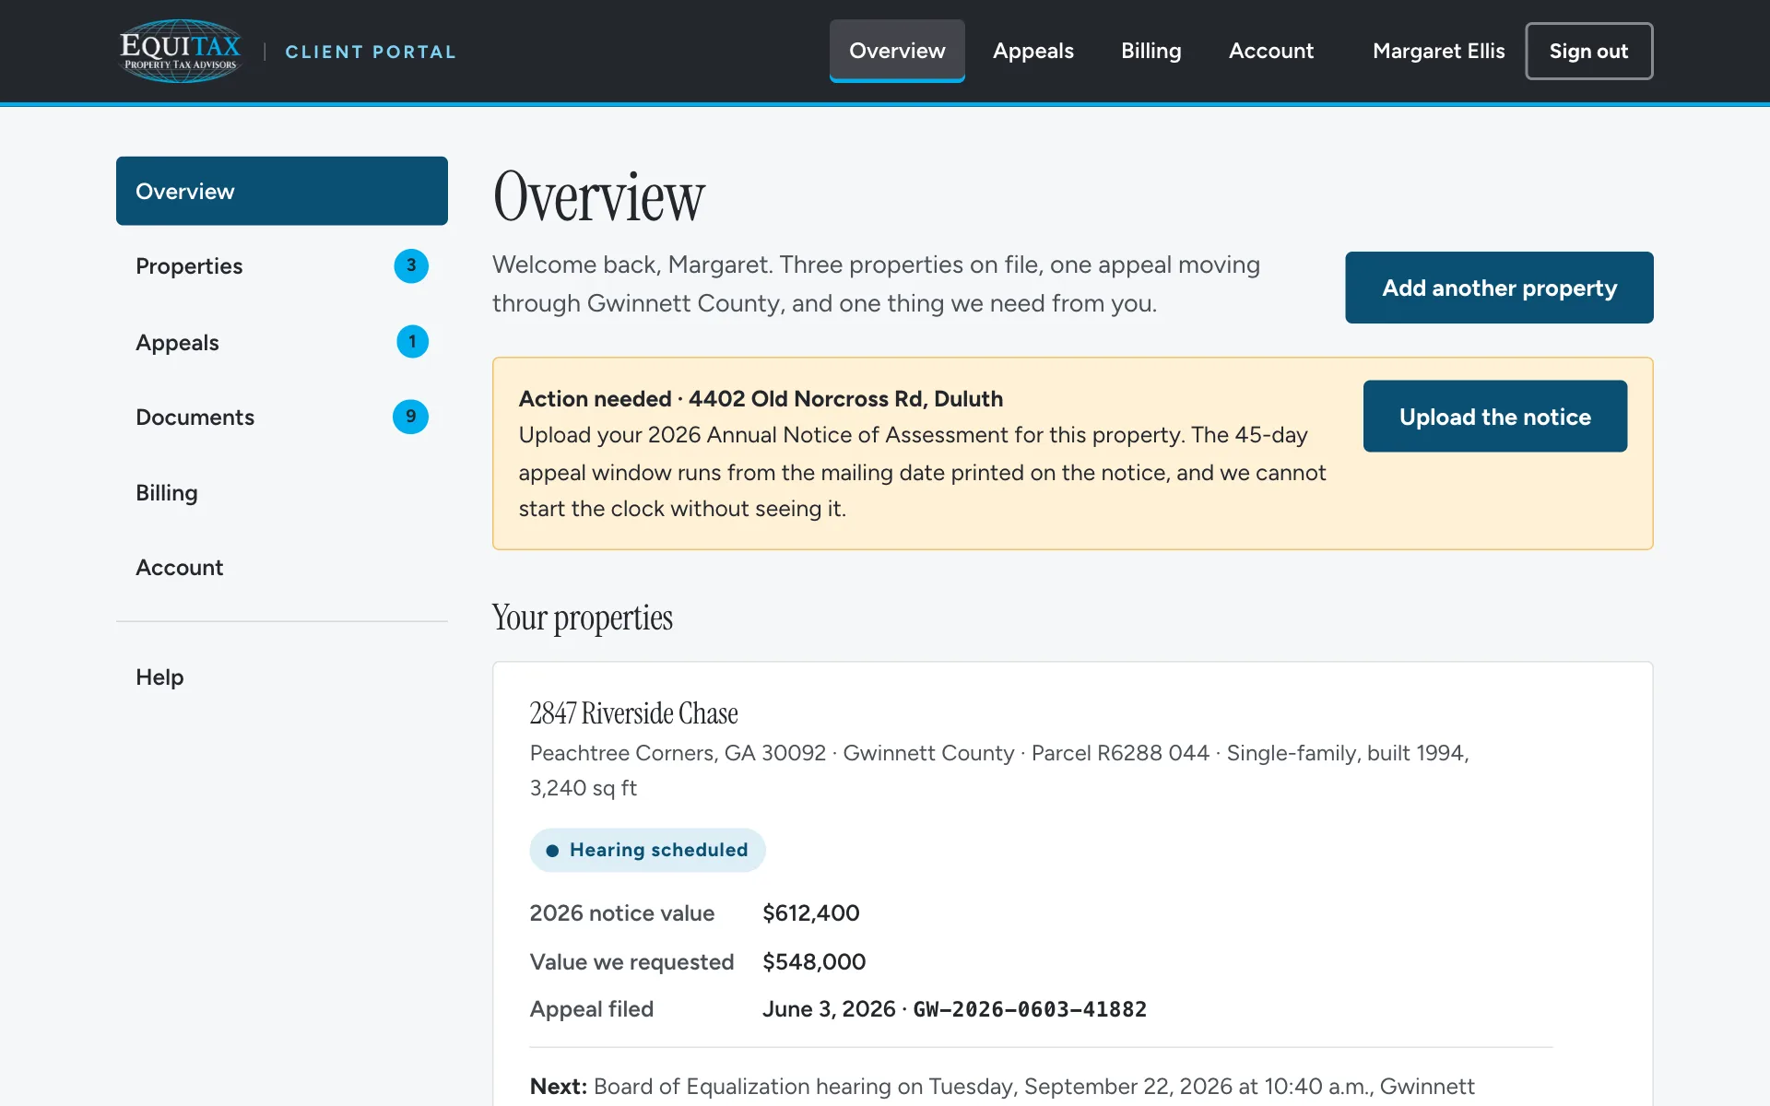The width and height of the screenshot is (1770, 1106).
Task: Click the CLIENT PORTAL header label
Action: 371,52
